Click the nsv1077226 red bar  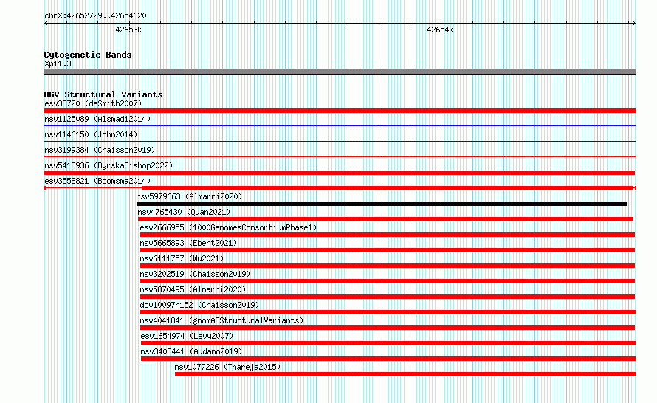405,374
